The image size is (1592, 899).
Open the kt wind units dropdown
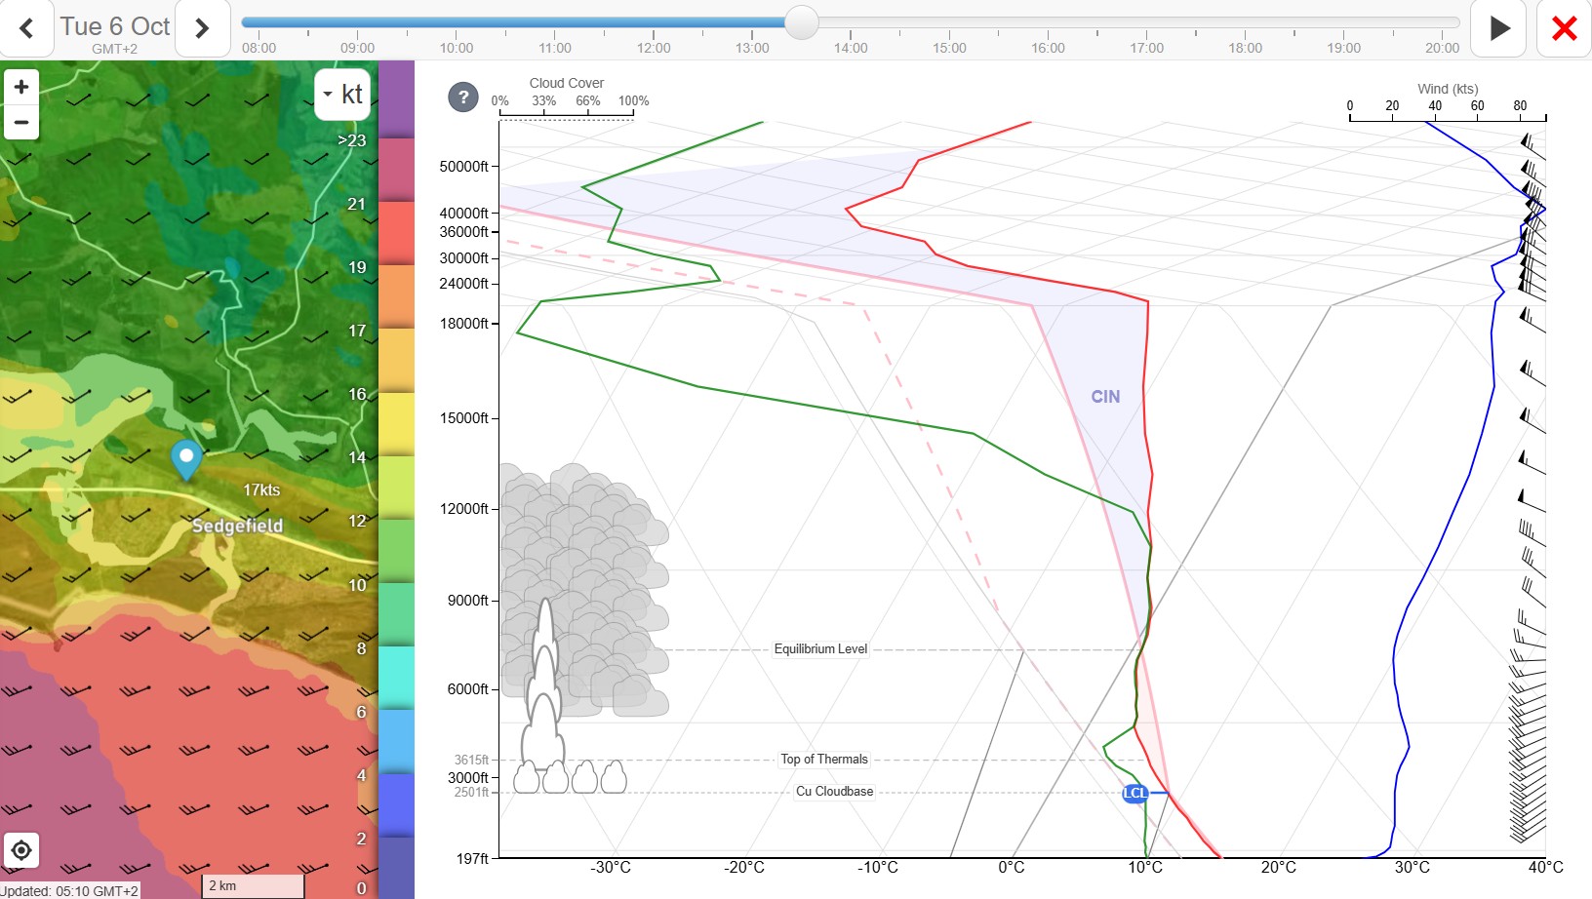[342, 95]
